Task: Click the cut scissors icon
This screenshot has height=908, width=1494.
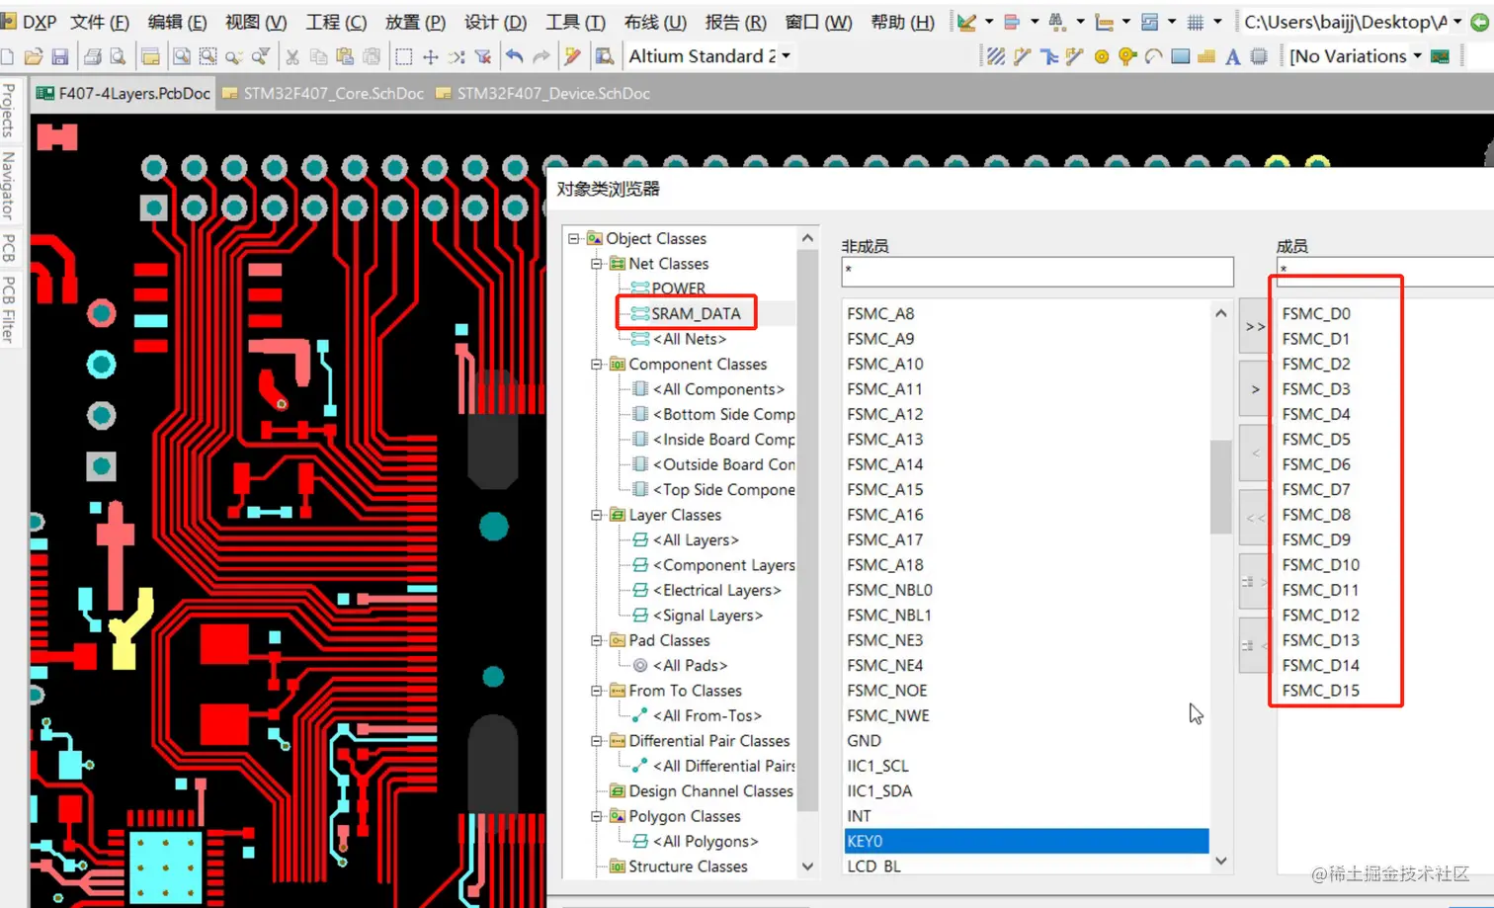Action: [x=292, y=57]
